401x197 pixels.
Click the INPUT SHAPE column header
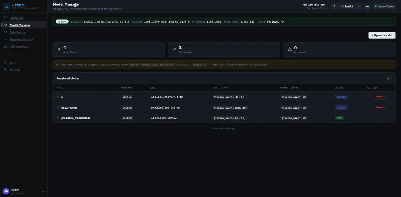220,88
